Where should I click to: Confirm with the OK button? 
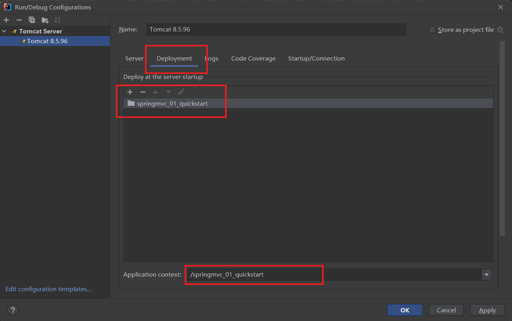405,310
